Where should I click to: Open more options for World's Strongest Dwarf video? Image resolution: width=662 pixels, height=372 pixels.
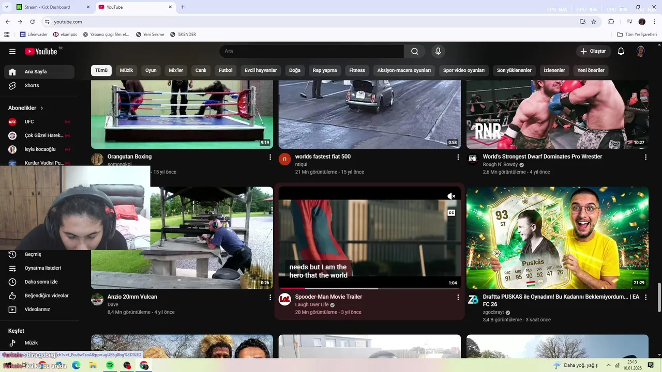tap(645, 157)
